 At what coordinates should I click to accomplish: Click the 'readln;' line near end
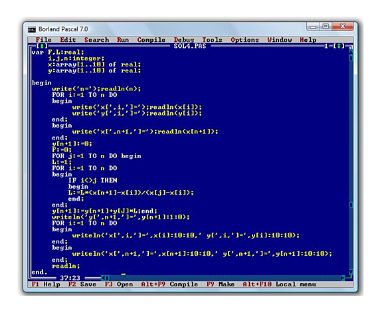click(x=66, y=266)
